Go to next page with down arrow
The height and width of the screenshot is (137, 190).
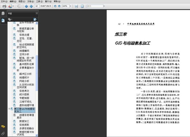tap(31, 6)
